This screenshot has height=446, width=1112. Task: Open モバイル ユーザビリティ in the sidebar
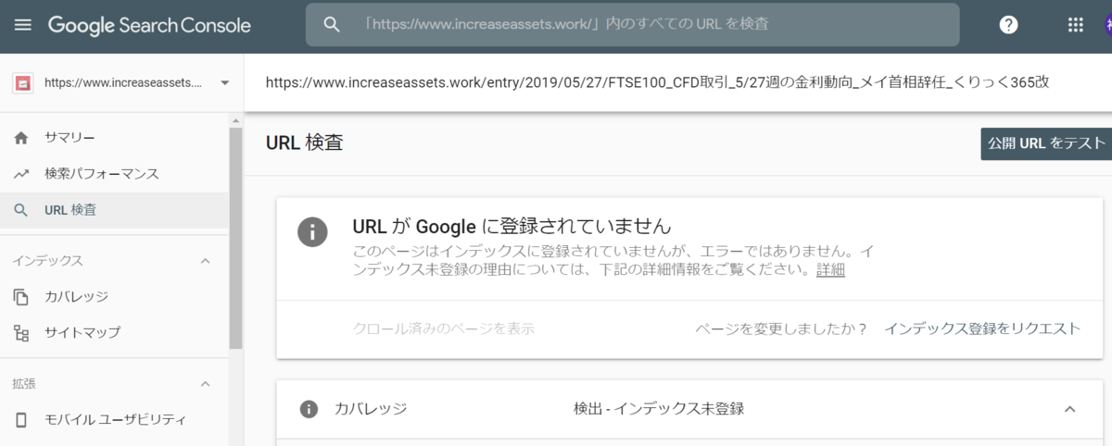coord(115,419)
